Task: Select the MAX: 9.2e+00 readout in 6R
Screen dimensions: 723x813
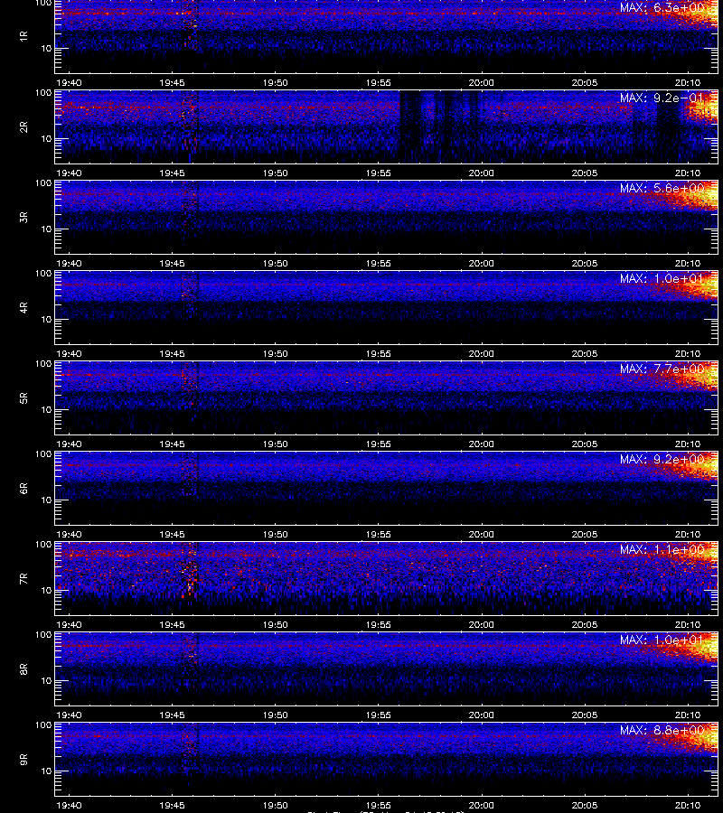Action: tap(662, 459)
